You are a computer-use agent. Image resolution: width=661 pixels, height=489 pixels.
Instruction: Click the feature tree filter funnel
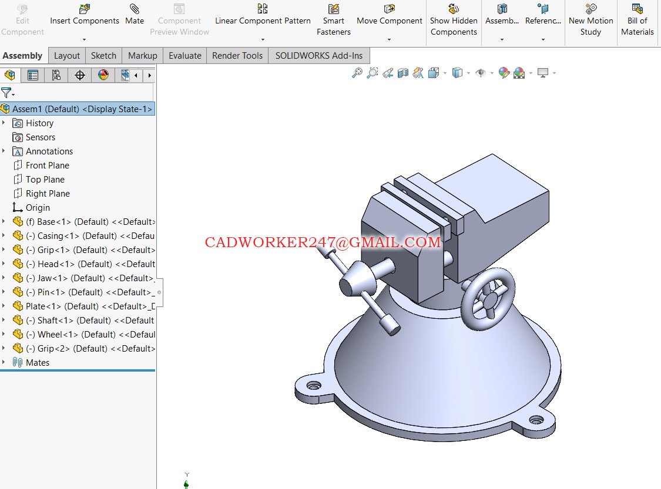coord(6,93)
